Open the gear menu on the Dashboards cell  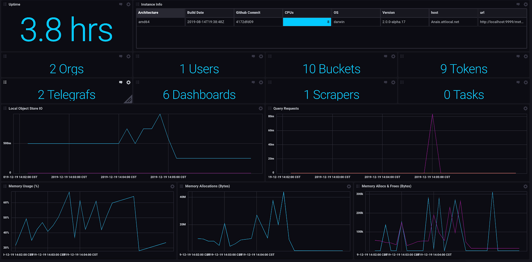point(261,82)
